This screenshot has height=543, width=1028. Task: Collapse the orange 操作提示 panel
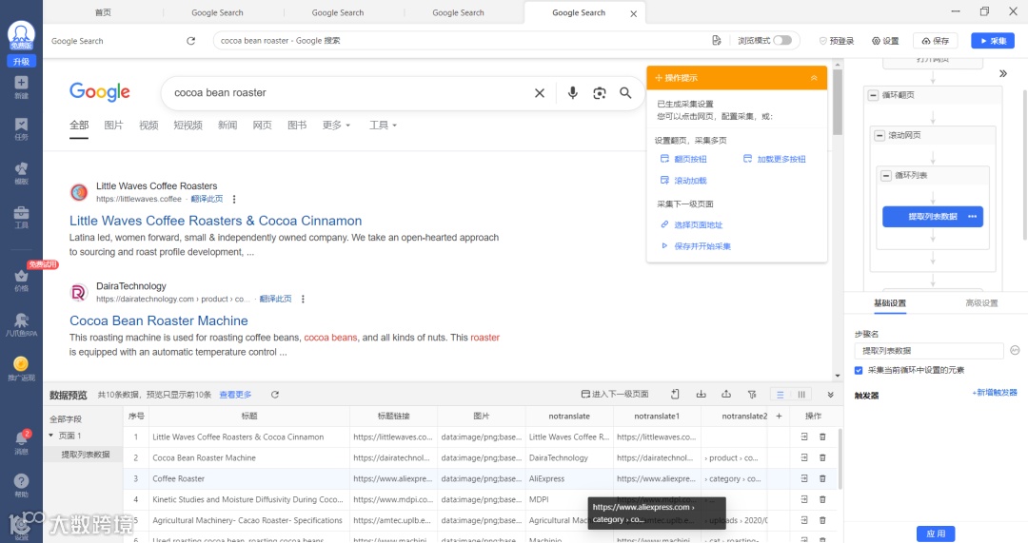click(814, 78)
